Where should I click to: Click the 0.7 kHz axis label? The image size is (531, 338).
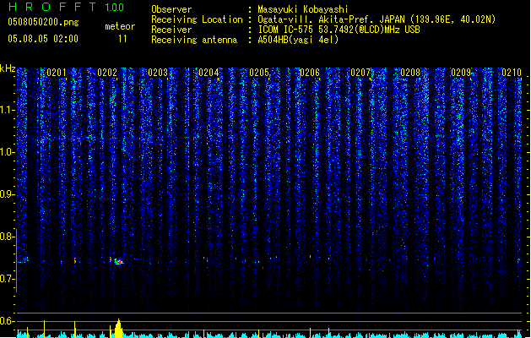tap(8, 279)
